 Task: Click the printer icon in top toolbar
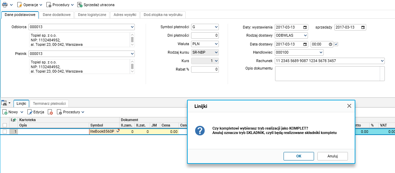[5, 4]
